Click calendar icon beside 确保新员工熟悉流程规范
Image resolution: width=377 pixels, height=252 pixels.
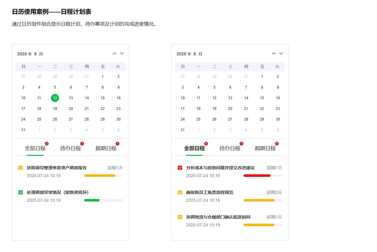(180, 192)
